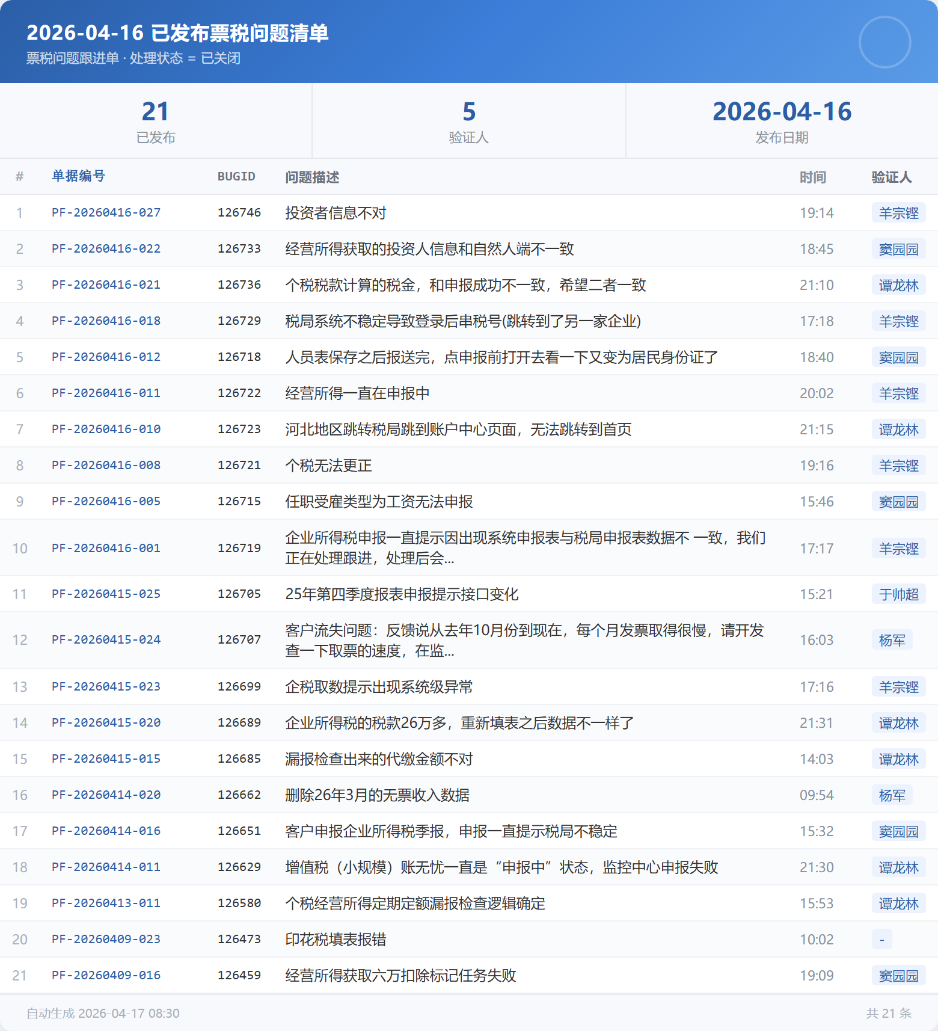Click BUGID 126473
The image size is (938, 1031).
click(239, 939)
